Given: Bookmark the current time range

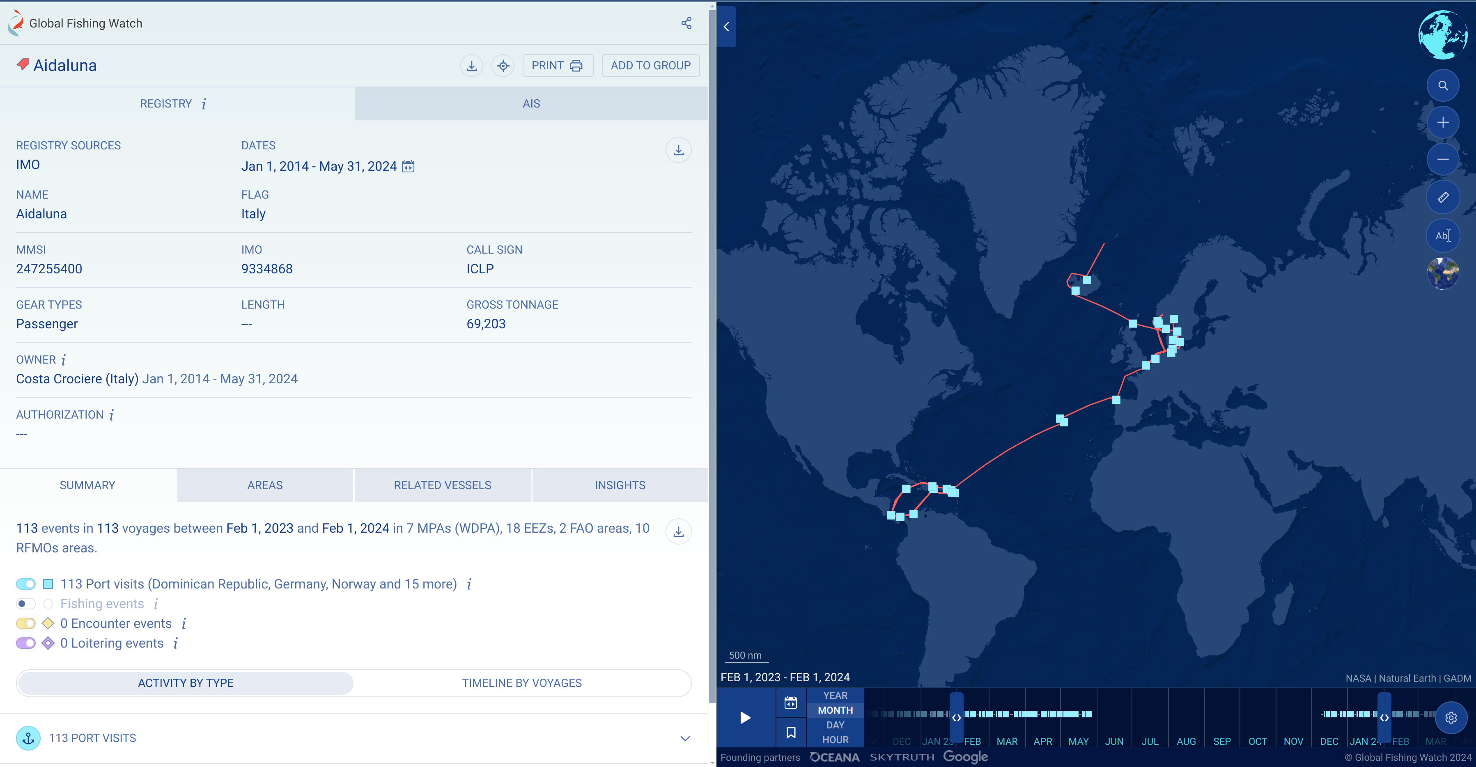Looking at the screenshot, I should tap(790, 732).
